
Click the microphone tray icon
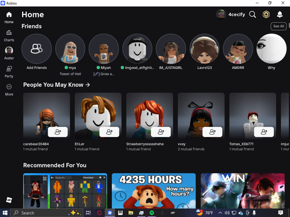pyautogui.click(x=254, y=213)
